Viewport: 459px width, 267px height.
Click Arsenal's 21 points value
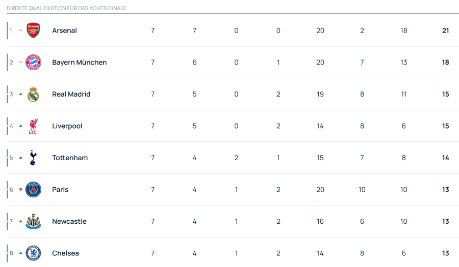point(445,31)
